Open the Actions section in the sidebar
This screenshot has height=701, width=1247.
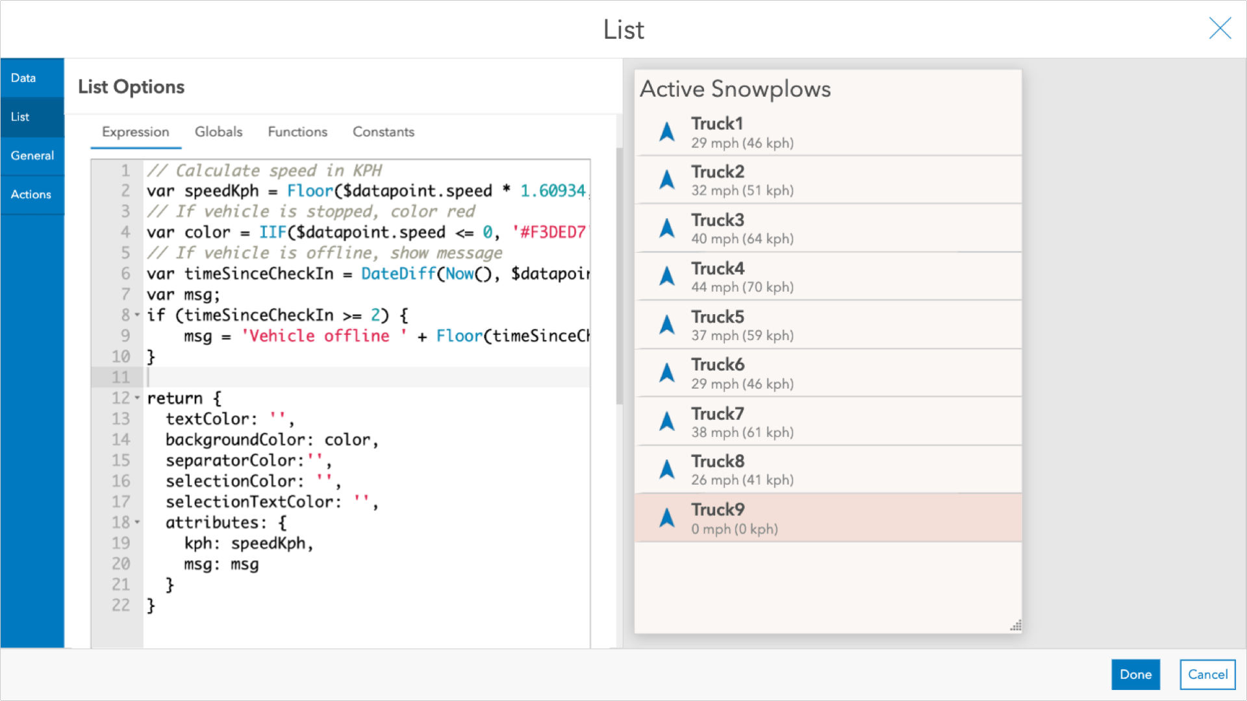pyautogui.click(x=31, y=194)
